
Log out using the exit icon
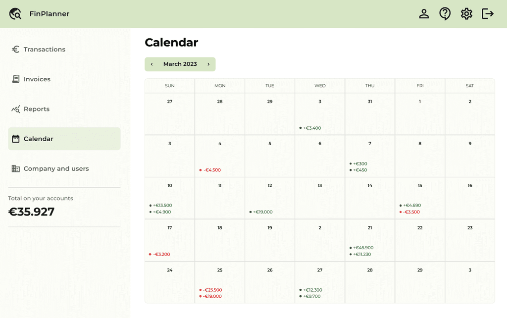(488, 13)
